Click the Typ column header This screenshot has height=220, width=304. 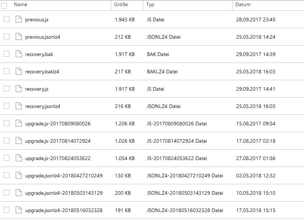151,5
